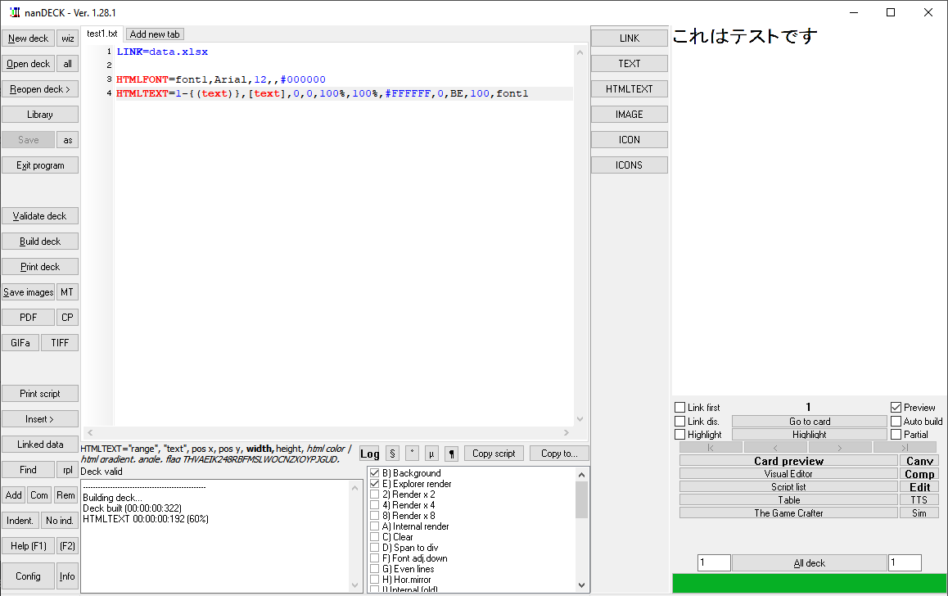This screenshot has height=596, width=948.
Task: Insert ICONS directive button
Action: tap(630, 165)
